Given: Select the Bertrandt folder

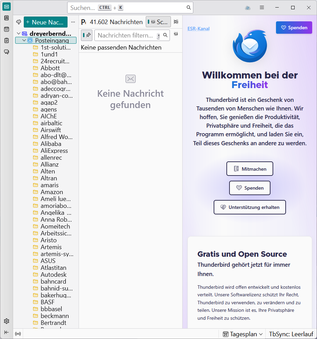Looking at the screenshot, I should [x=53, y=323].
